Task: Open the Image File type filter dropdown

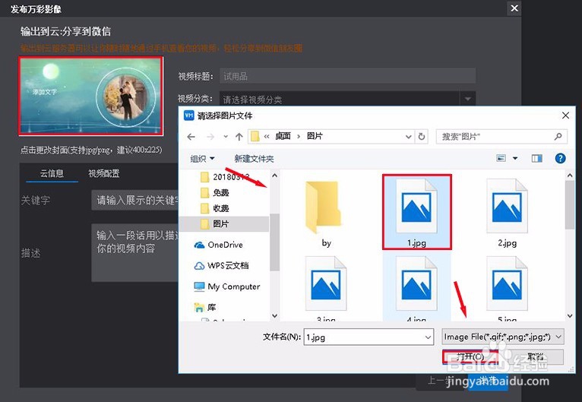Action: pyautogui.click(x=503, y=337)
